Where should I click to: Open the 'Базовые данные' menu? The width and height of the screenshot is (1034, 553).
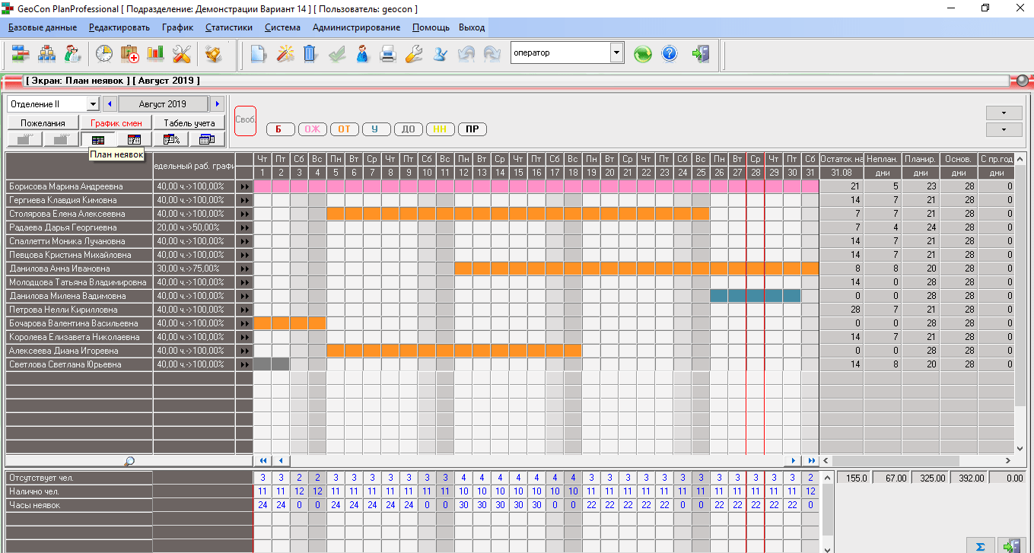(x=43, y=27)
